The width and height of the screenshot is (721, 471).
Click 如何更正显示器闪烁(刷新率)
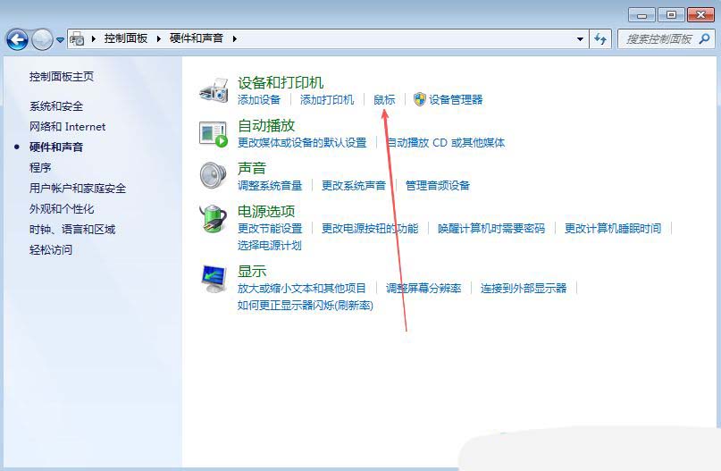[x=306, y=306]
